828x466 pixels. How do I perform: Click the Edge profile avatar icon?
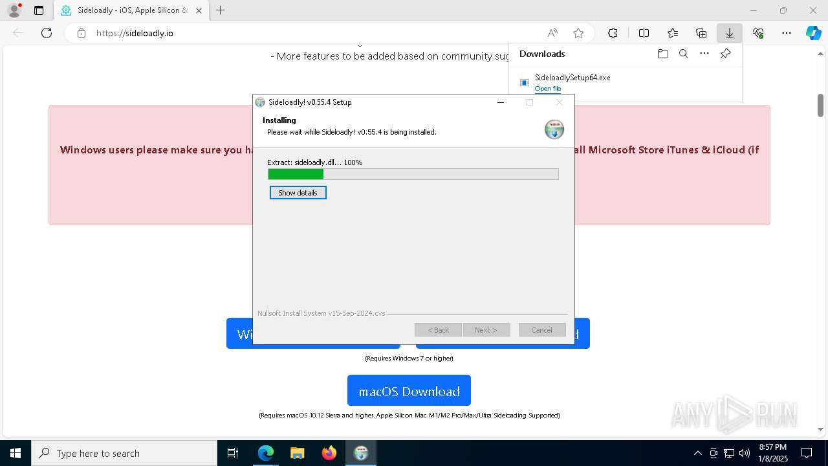tap(14, 10)
